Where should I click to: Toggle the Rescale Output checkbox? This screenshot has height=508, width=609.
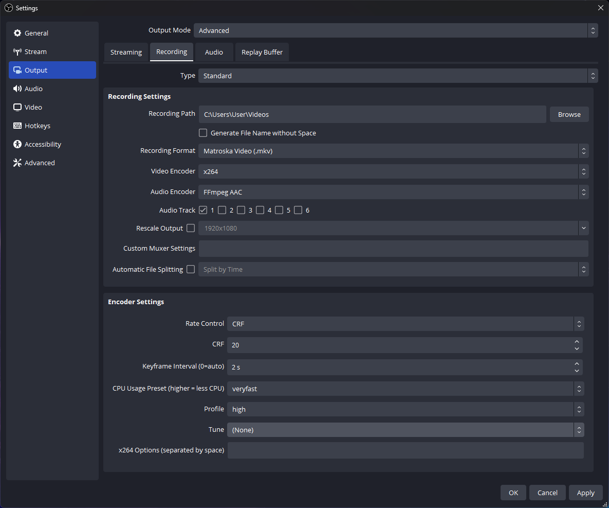[191, 228]
